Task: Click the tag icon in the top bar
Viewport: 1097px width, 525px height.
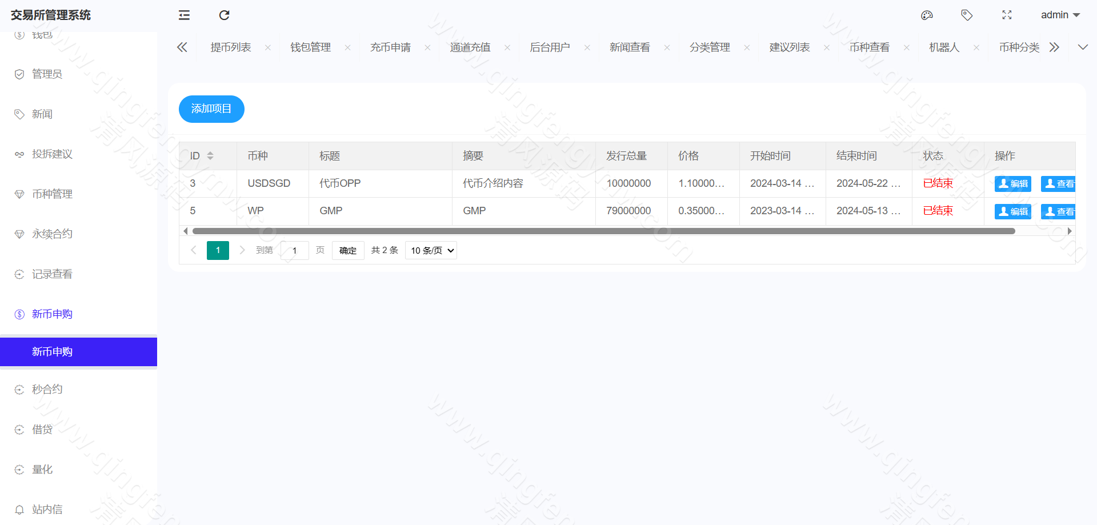Action: point(967,15)
